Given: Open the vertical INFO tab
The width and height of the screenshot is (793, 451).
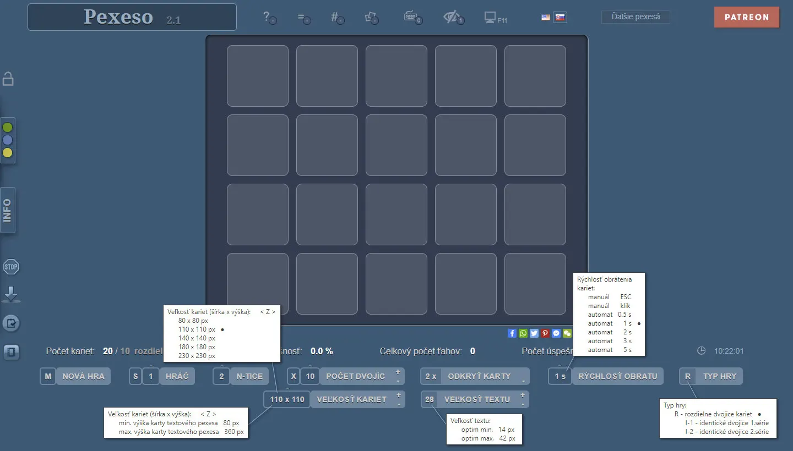Looking at the screenshot, I should (x=8, y=210).
